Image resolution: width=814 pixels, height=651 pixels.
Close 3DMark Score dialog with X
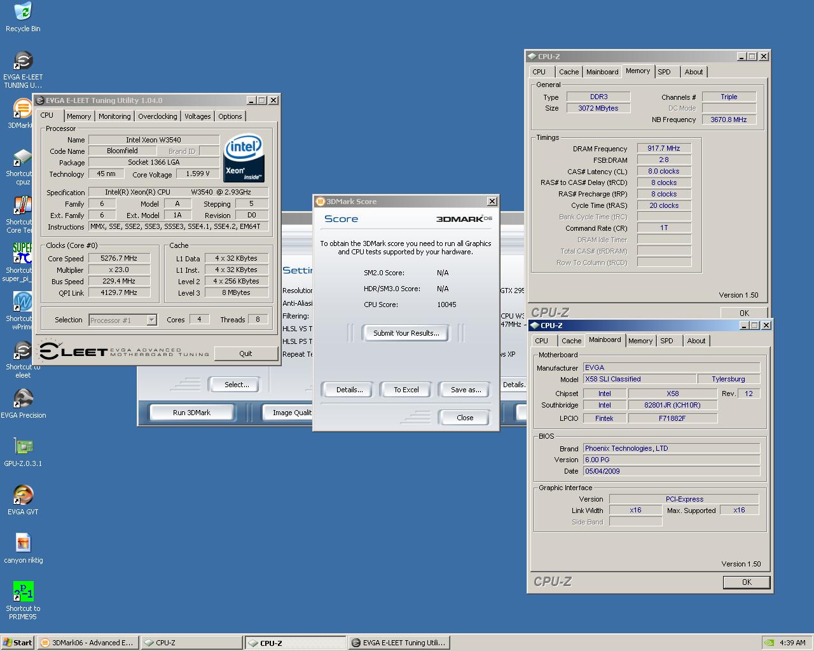[x=492, y=202]
